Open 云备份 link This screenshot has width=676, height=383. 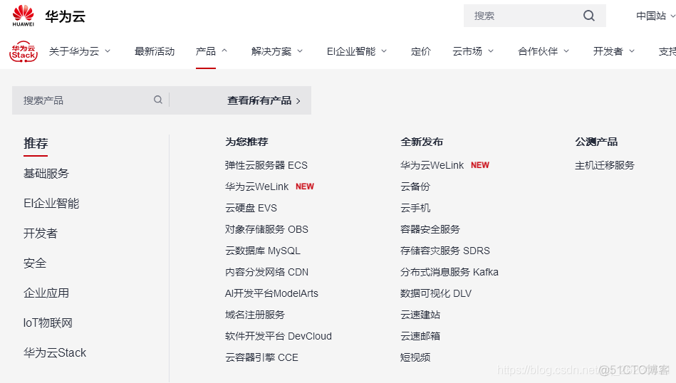click(415, 187)
